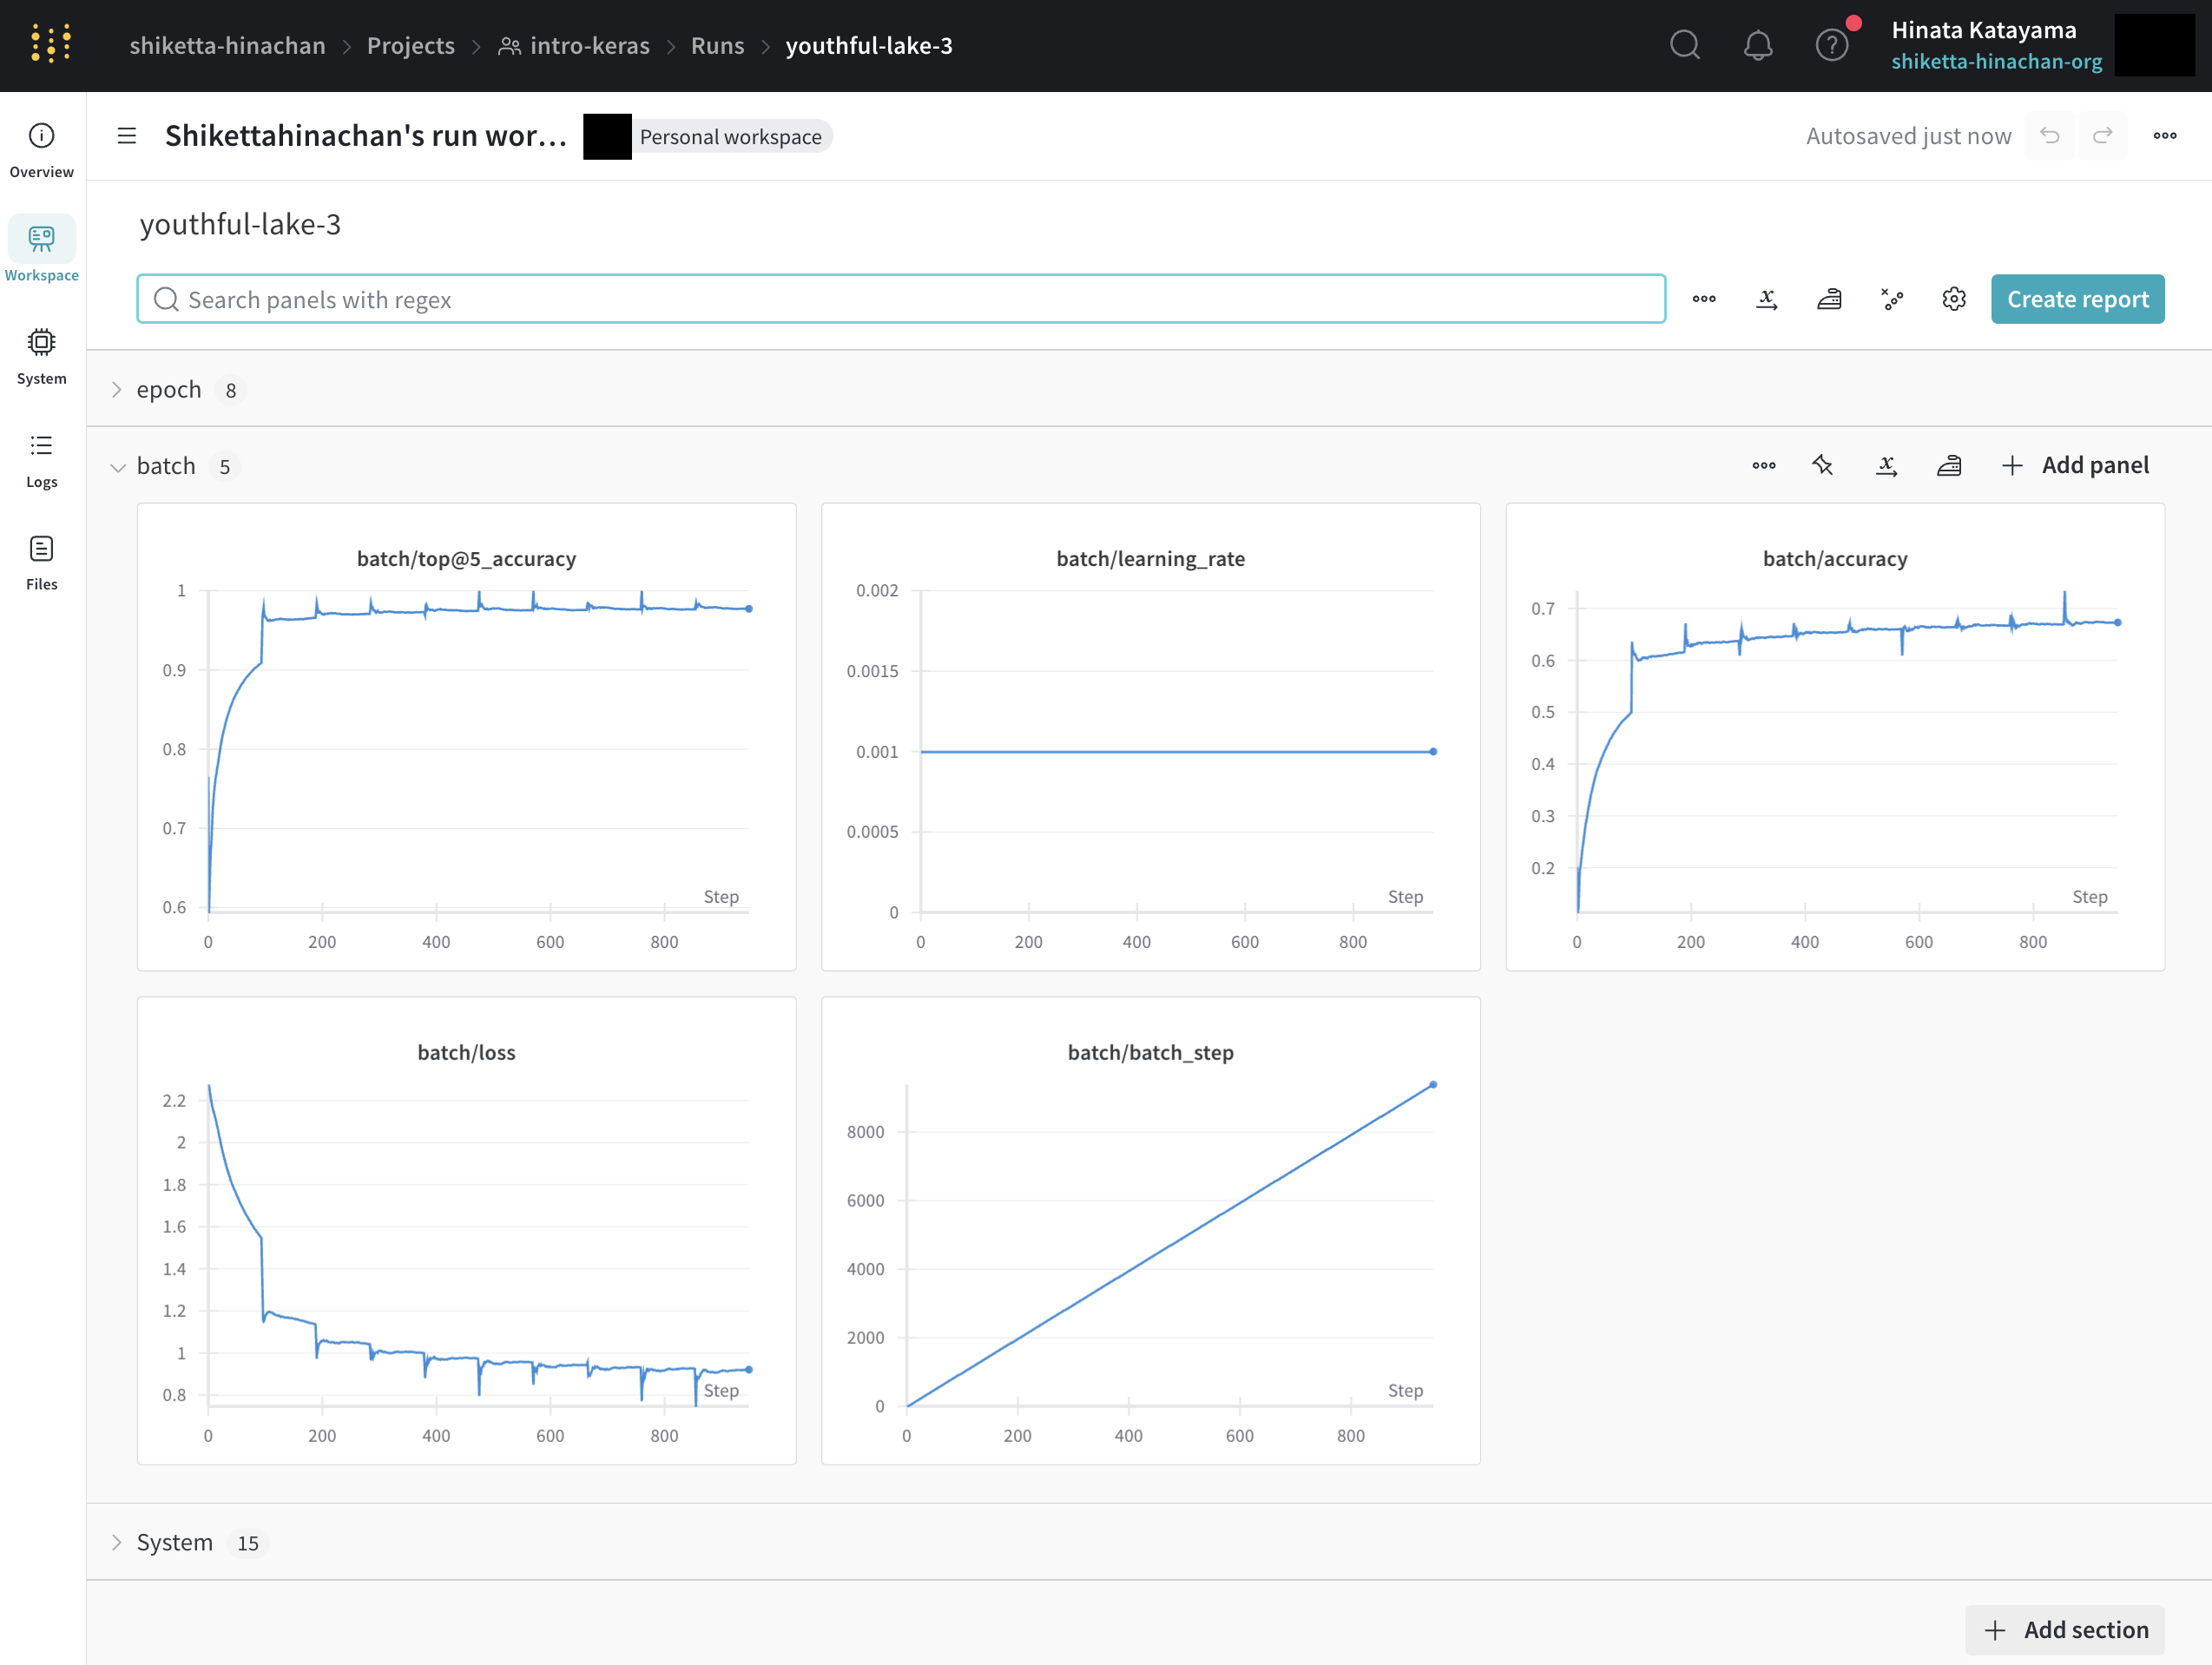Click the endpoint dot on batch/learning_rate line
Image resolution: width=2212 pixels, height=1665 pixels.
tap(1432, 751)
